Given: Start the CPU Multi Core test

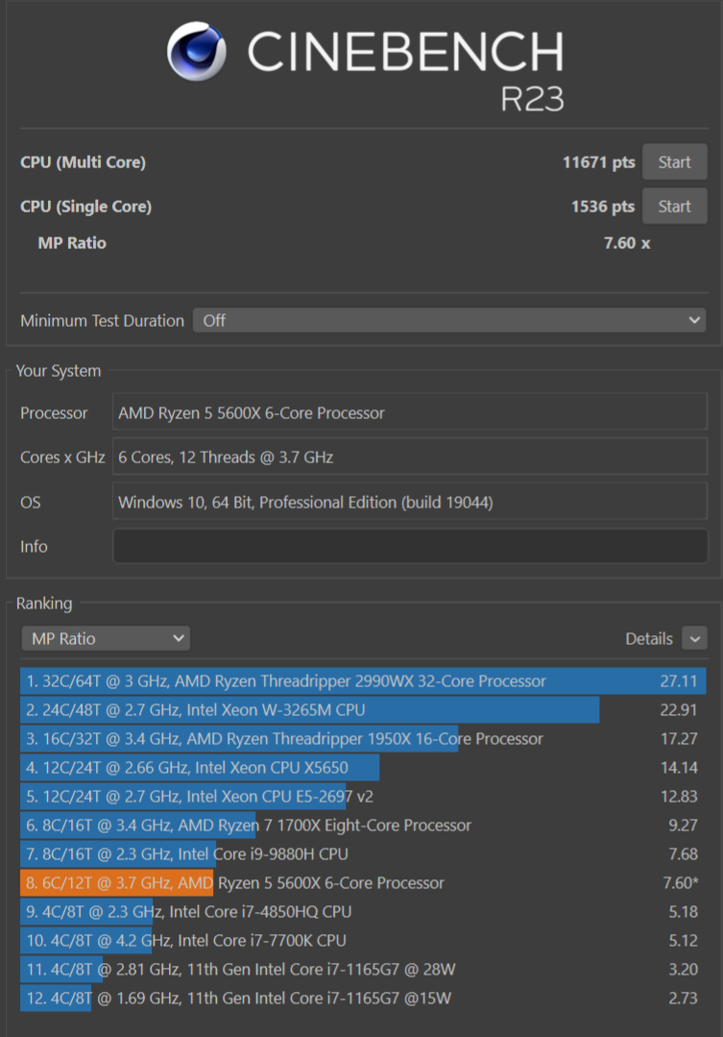Looking at the screenshot, I should [x=674, y=162].
